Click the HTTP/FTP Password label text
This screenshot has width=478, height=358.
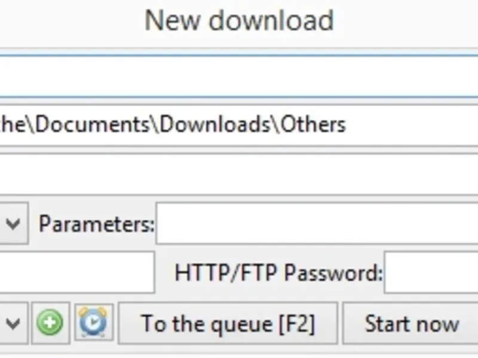point(278,273)
